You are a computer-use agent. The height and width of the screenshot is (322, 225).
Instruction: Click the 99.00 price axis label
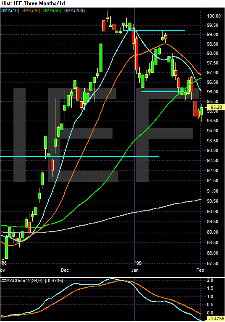[x=213, y=34]
